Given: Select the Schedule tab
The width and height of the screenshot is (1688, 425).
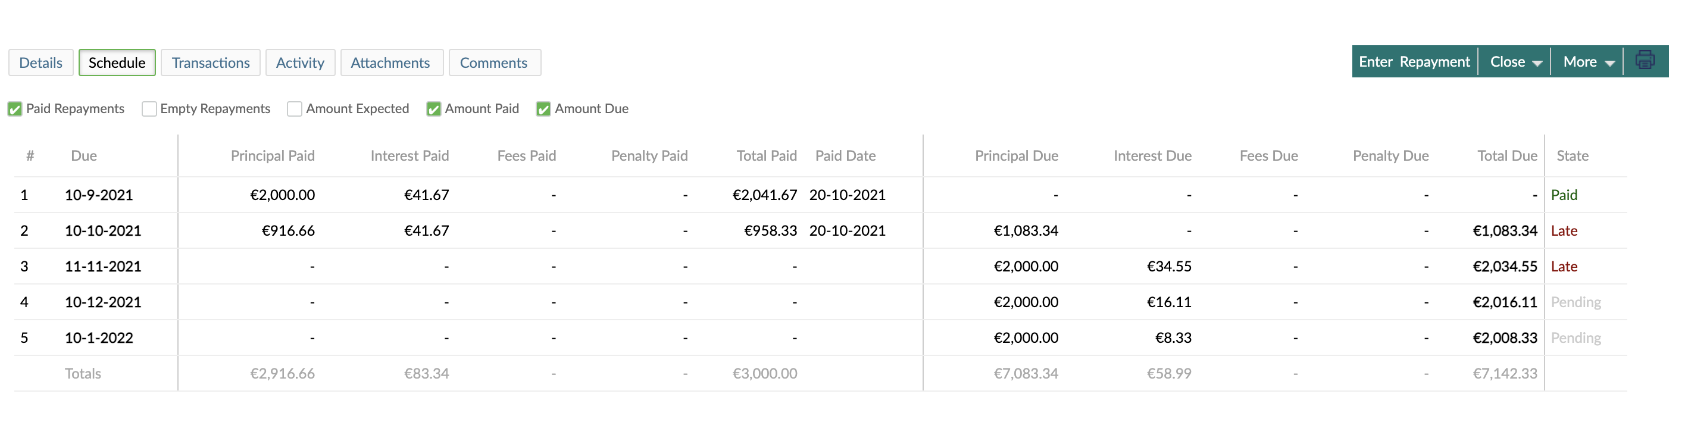Looking at the screenshot, I should [x=117, y=62].
